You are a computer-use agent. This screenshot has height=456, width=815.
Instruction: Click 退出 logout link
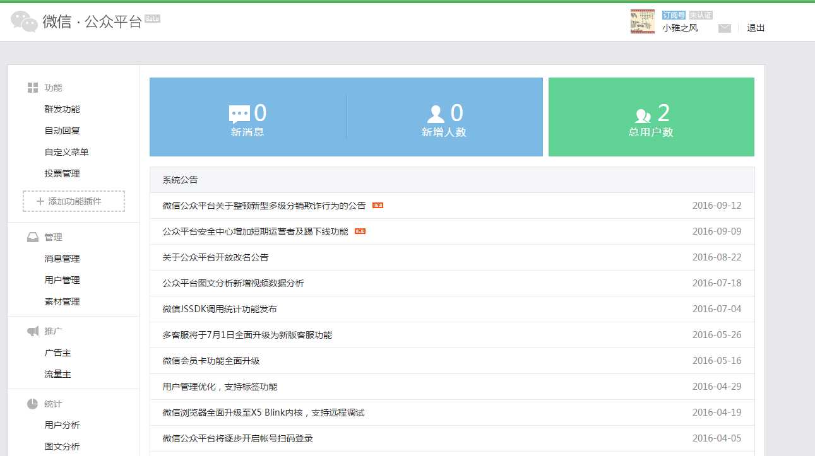pyautogui.click(x=756, y=28)
